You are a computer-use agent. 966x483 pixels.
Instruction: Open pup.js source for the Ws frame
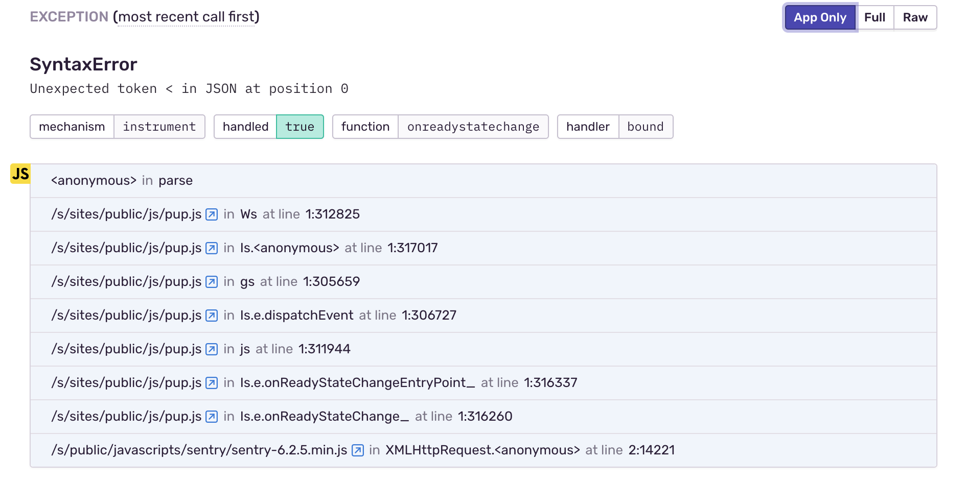211,214
